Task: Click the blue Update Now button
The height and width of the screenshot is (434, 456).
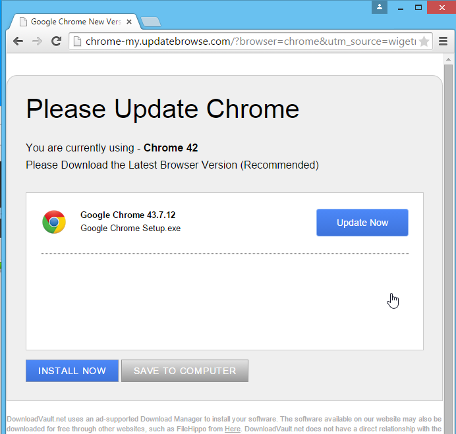Action: 362,223
